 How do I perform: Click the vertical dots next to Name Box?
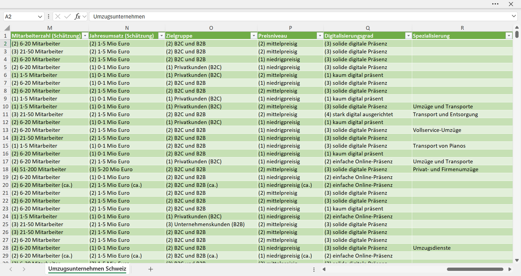48,16
